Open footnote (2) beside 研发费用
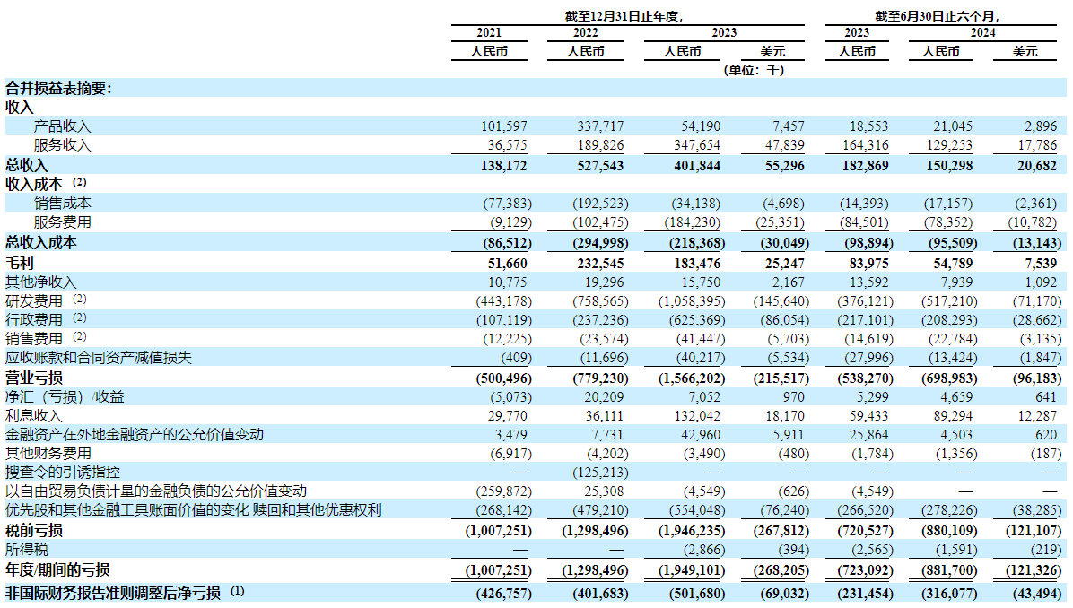Image resolution: width=1073 pixels, height=608 pixels. click(80, 300)
